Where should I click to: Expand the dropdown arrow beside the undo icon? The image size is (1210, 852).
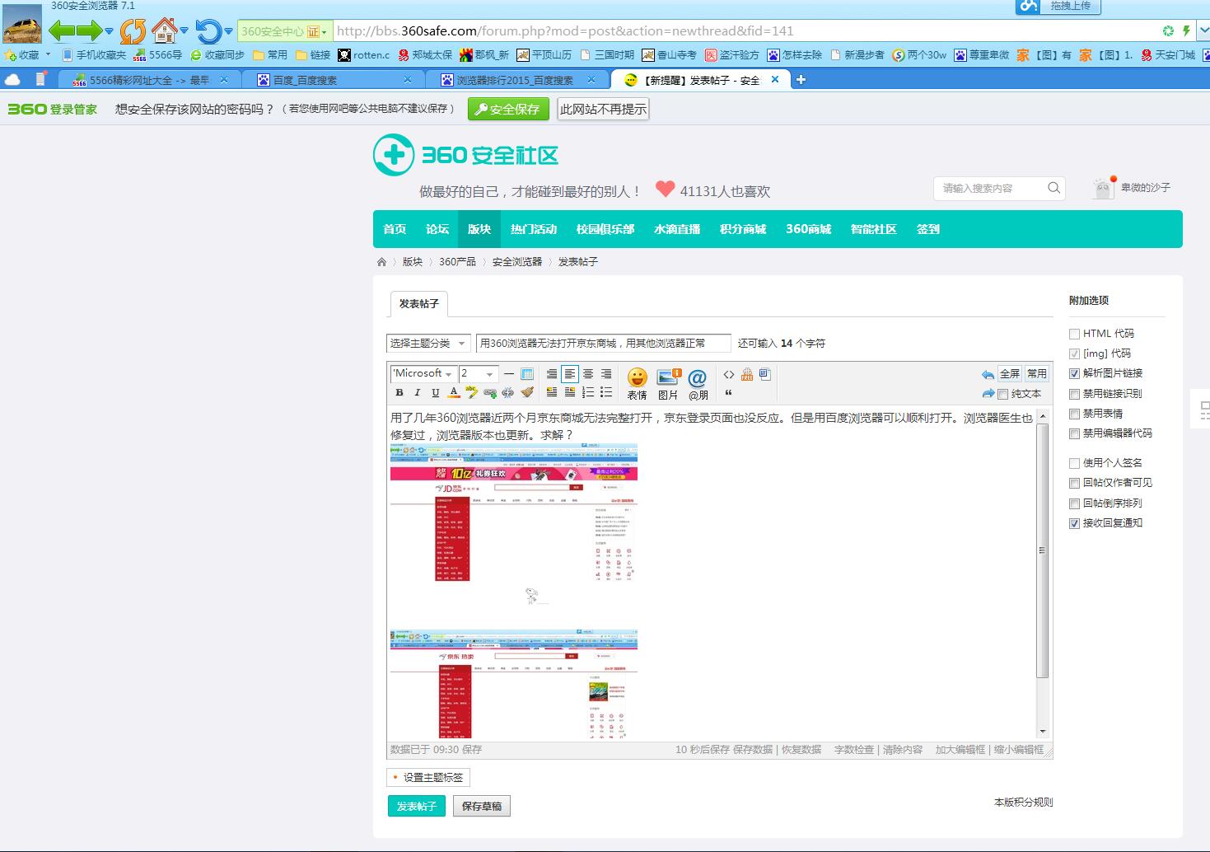228,31
